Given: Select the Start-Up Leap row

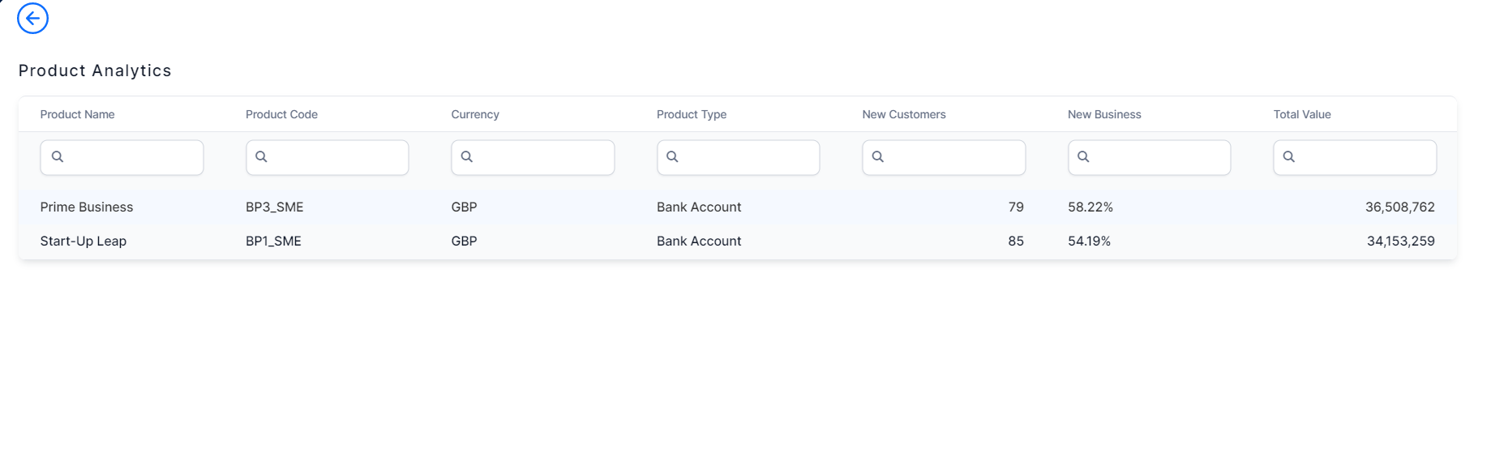Looking at the screenshot, I should pos(84,242).
